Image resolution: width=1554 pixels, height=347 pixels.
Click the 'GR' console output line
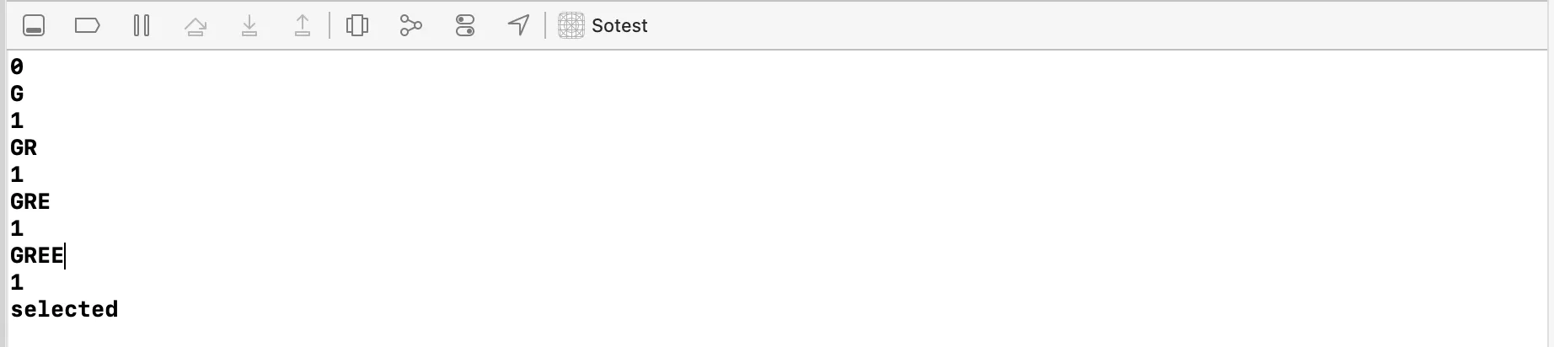click(x=24, y=147)
